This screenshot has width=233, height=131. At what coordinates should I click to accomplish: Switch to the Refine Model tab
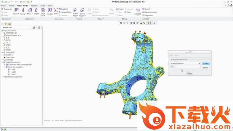(22, 6)
